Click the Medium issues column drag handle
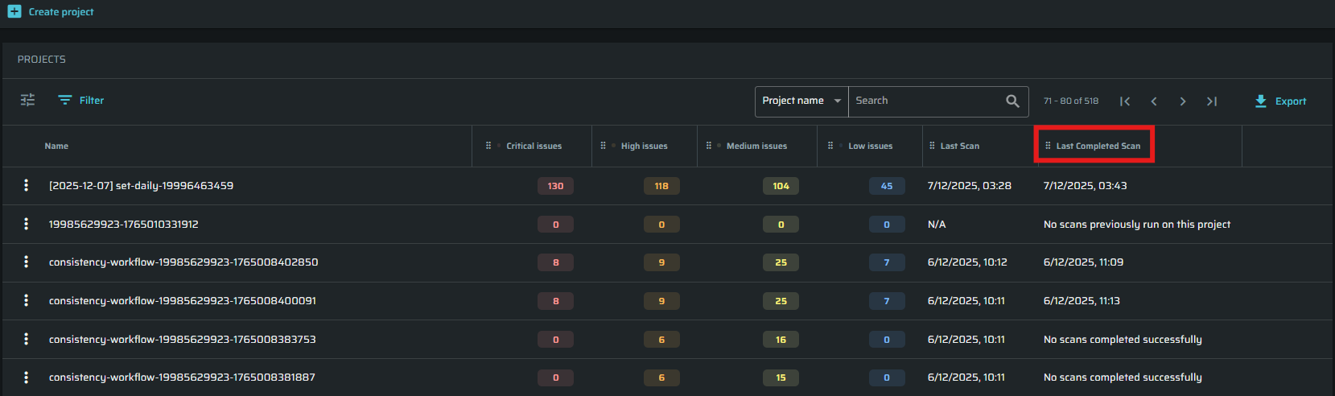The image size is (1335, 396). tap(709, 146)
